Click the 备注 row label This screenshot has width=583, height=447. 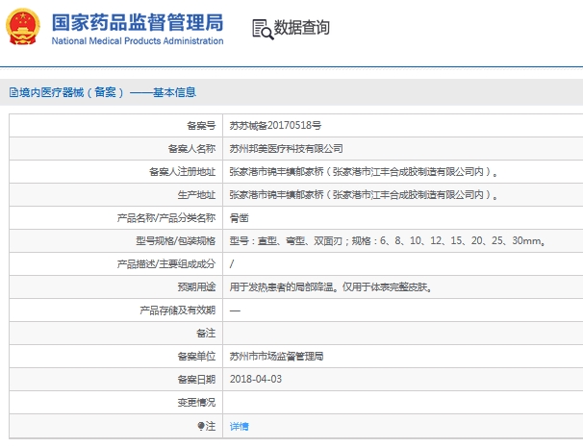pyautogui.click(x=206, y=333)
